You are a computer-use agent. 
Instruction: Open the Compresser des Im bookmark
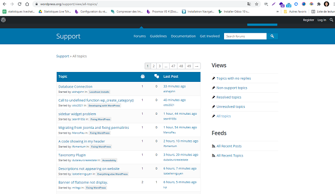[127, 11]
